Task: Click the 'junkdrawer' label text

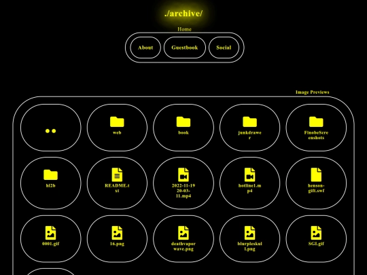Action: coord(249,135)
